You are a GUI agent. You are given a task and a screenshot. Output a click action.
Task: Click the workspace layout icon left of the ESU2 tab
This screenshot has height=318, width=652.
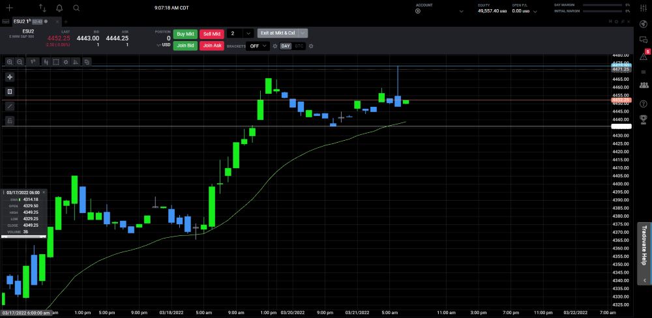pyautogui.click(x=6, y=22)
